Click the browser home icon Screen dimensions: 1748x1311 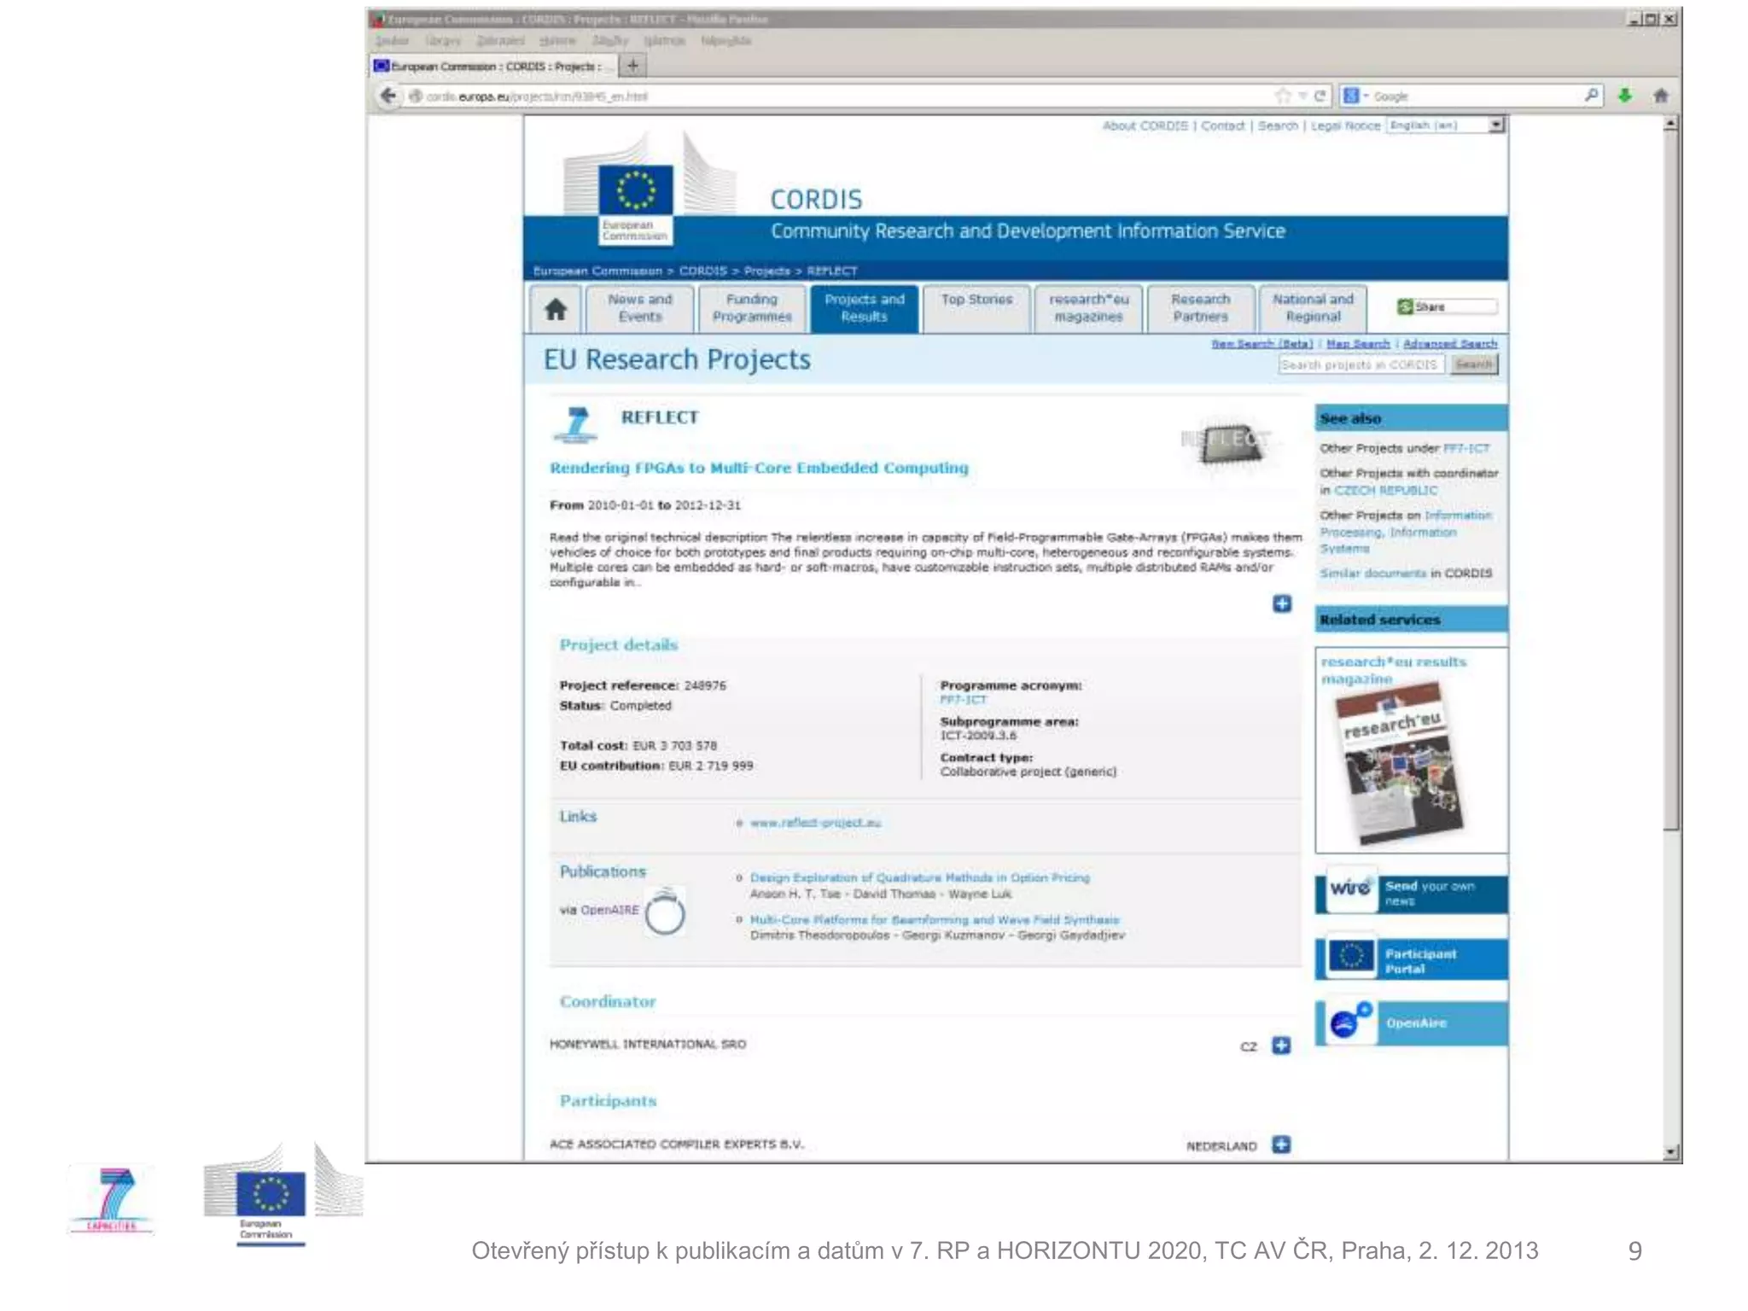1660,96
